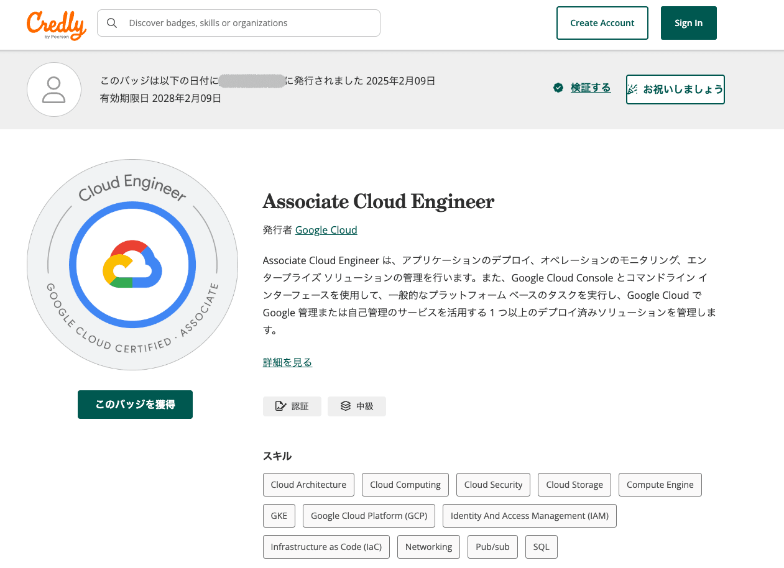The image size is (784, 568).
Task: Click the 認証 tag label
Action: [x=300, y=406]
